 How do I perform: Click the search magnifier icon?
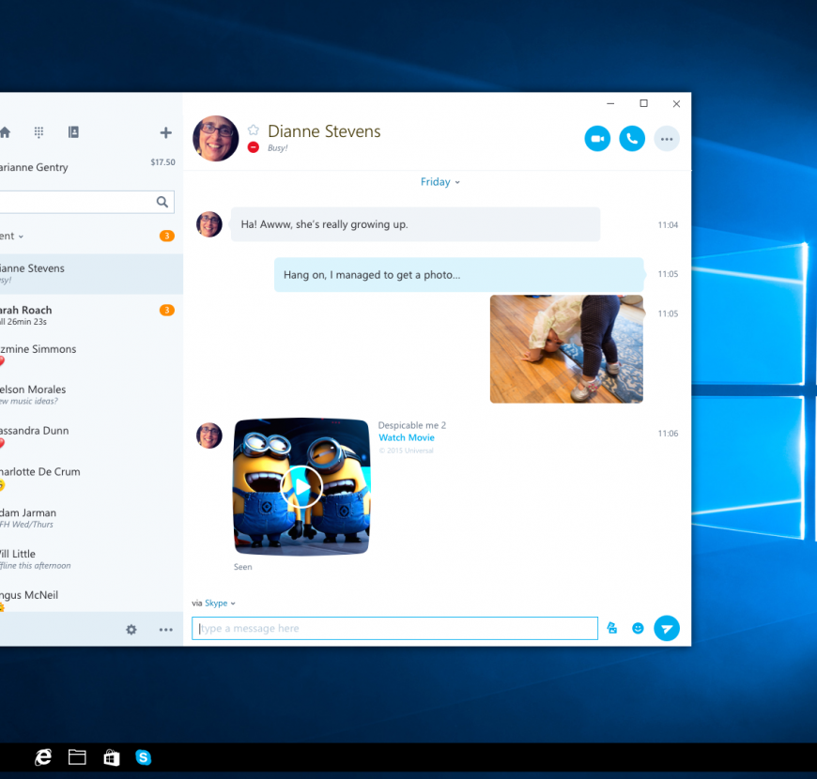pos(162,202)
